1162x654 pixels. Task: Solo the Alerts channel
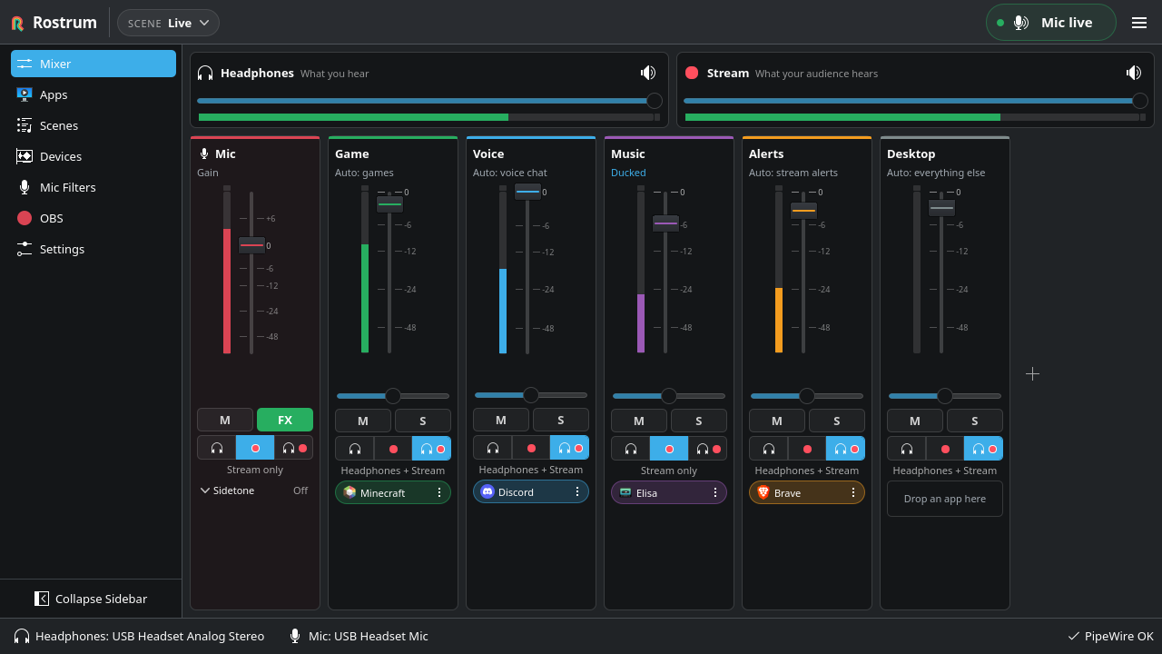click(x=837, y=421)
